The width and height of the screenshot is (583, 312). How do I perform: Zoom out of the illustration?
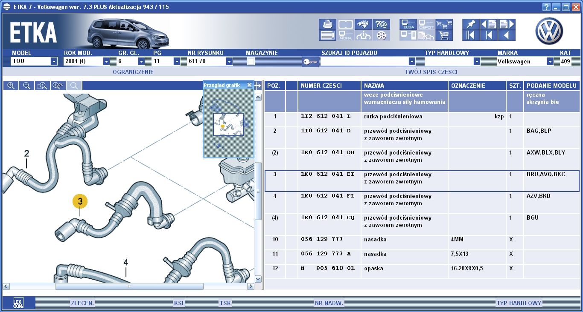(26, 86)
